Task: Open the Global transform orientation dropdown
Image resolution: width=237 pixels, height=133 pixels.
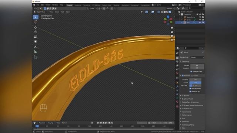Action: (x=92, y=8)
